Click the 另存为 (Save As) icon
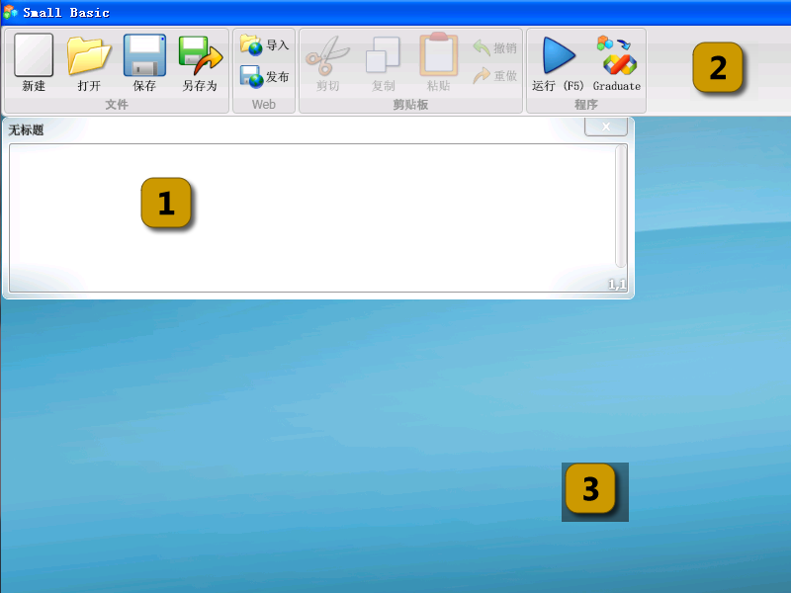Image resolution: width=791 pixels, height=593 pixels. click(x=200, y=54)
